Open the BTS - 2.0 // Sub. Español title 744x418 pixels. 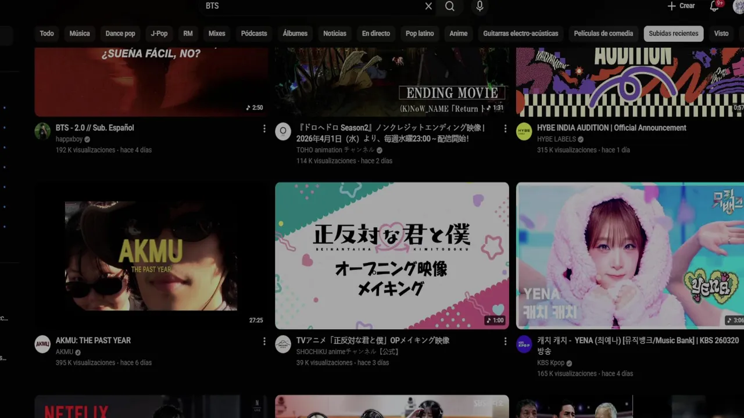(x=95, y=128)
